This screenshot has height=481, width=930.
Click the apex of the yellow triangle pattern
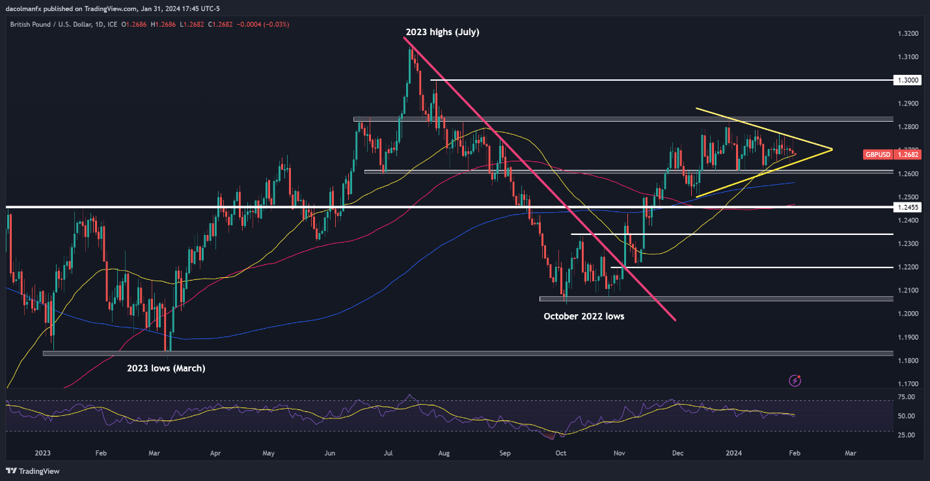[x=832, y=150]
